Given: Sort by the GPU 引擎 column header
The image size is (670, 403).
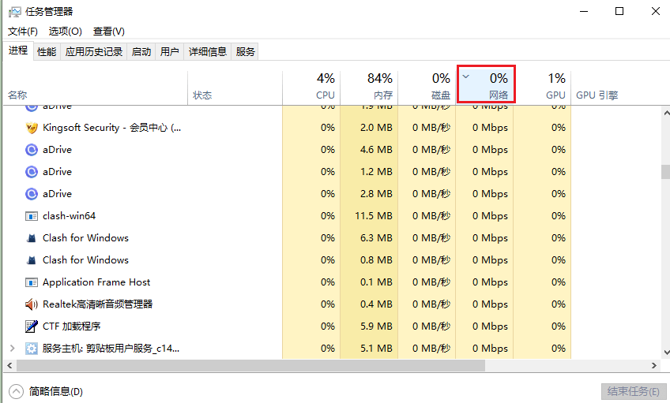Looking at the screenshot, I should [597, 95].
